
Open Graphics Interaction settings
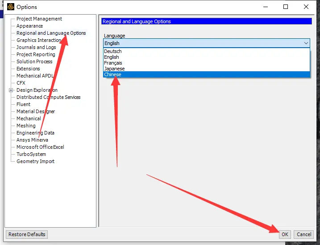[x=38, y=40]
